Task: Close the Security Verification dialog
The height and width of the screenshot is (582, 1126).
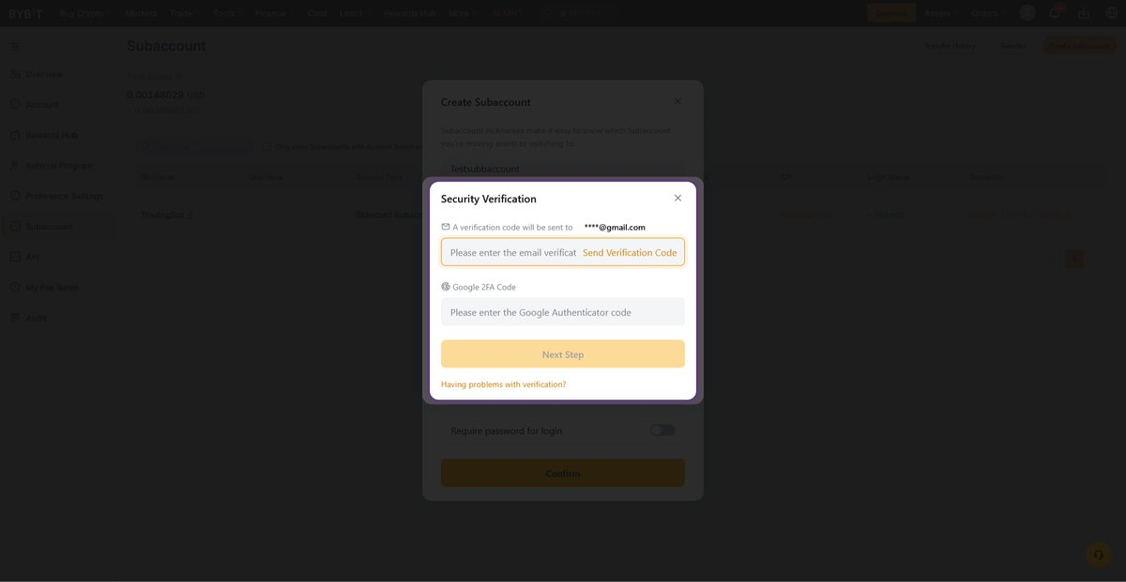Action: [677, 198]
